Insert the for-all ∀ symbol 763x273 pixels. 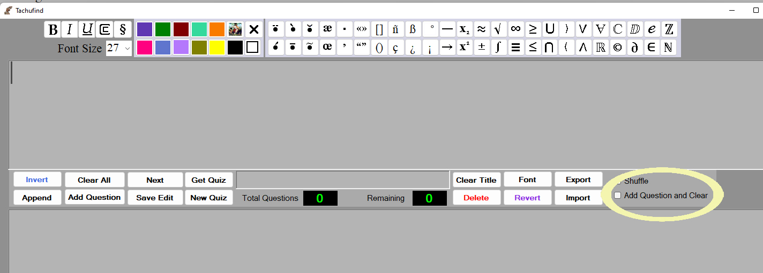[601, 29]
